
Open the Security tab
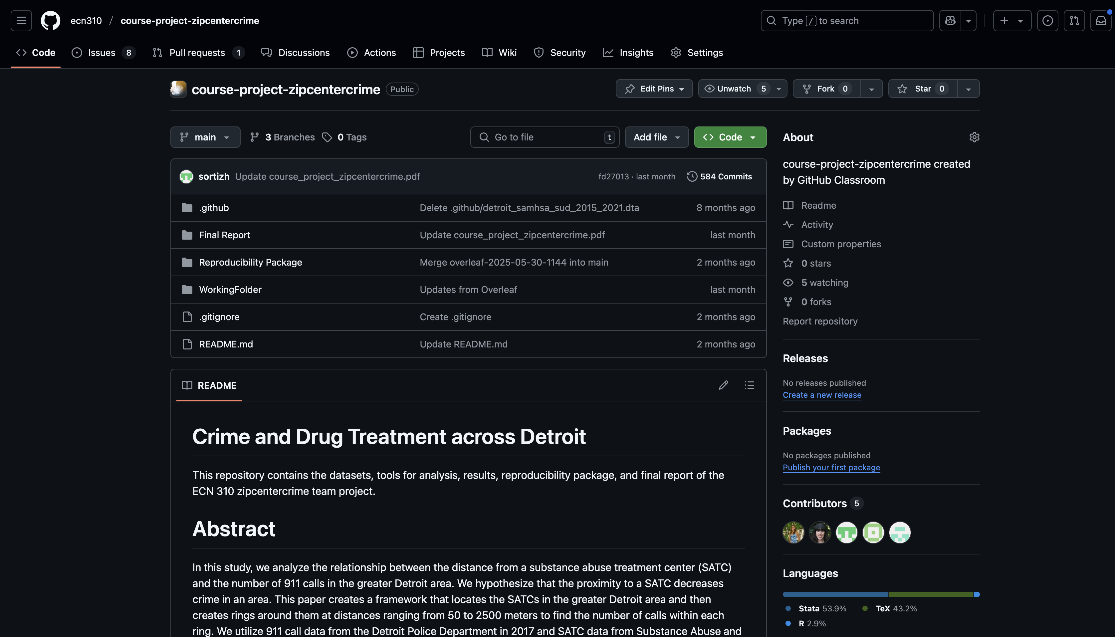click(x=559, y=53)
